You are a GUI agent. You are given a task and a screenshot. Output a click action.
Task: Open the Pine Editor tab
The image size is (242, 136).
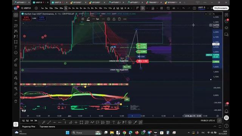pyautogui.click(x=29, y=127)
